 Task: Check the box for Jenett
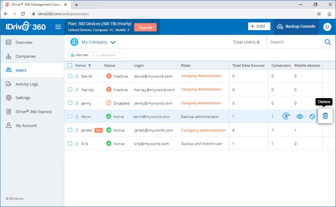point(70,130)
